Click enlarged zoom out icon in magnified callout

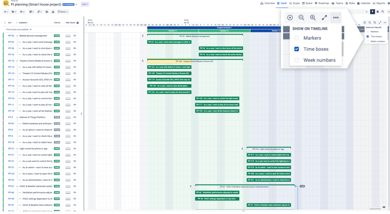[301, 18]
